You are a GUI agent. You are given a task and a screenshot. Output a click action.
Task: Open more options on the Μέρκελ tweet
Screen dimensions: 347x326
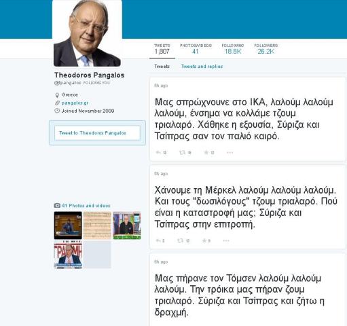[226, 240]
